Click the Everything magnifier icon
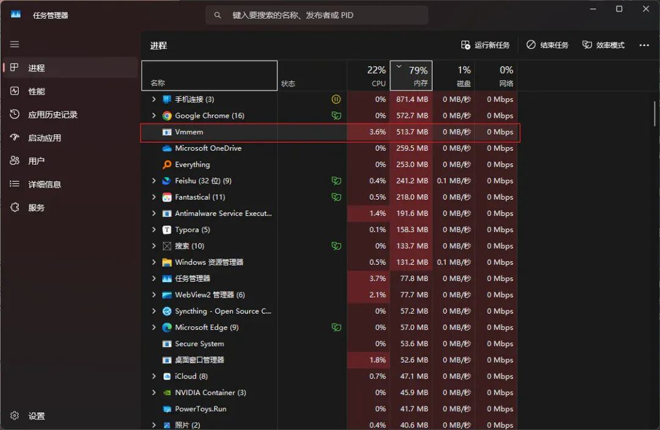 pyautogui.click(x=167, y=164)
